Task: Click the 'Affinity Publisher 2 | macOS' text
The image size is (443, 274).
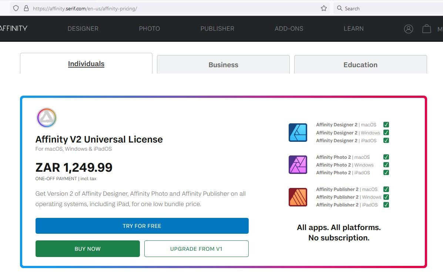Action: pos(347,189)
